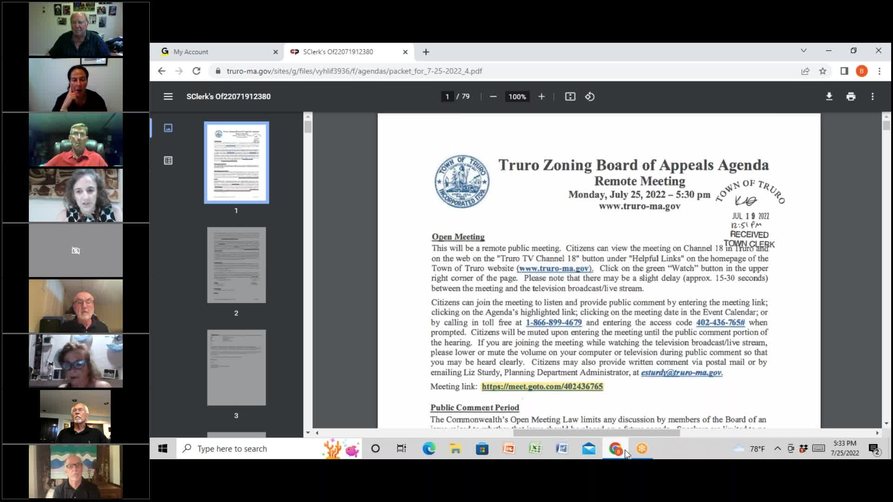The height and width of the screenshot is (502, 893).
Task: Open Chrome's three-dot menu
Action: (879, 71)
